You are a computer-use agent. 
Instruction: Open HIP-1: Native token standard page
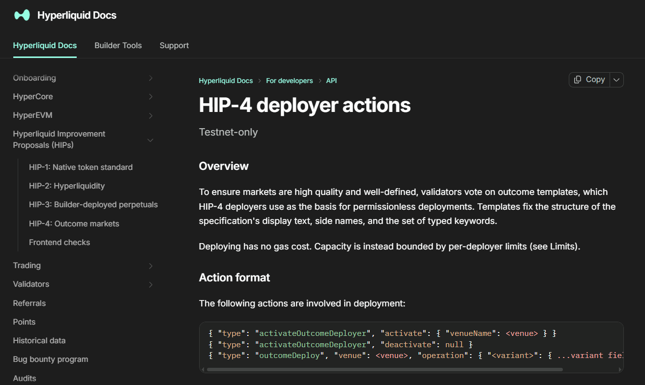click(x=81, y=167)
